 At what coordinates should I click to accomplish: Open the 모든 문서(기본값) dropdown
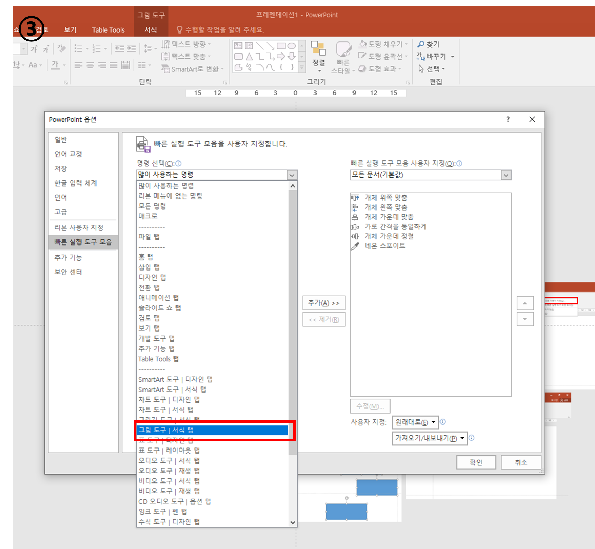tap(506, 175)
